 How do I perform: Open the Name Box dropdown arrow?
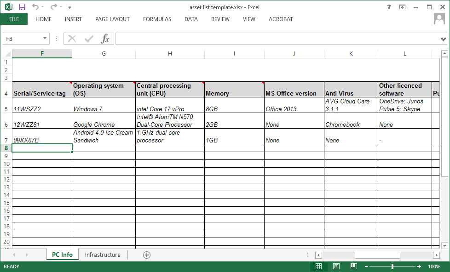(x=45, y=39)
